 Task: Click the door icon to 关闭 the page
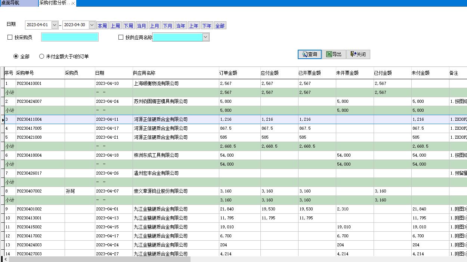click(x=358, y=54)
